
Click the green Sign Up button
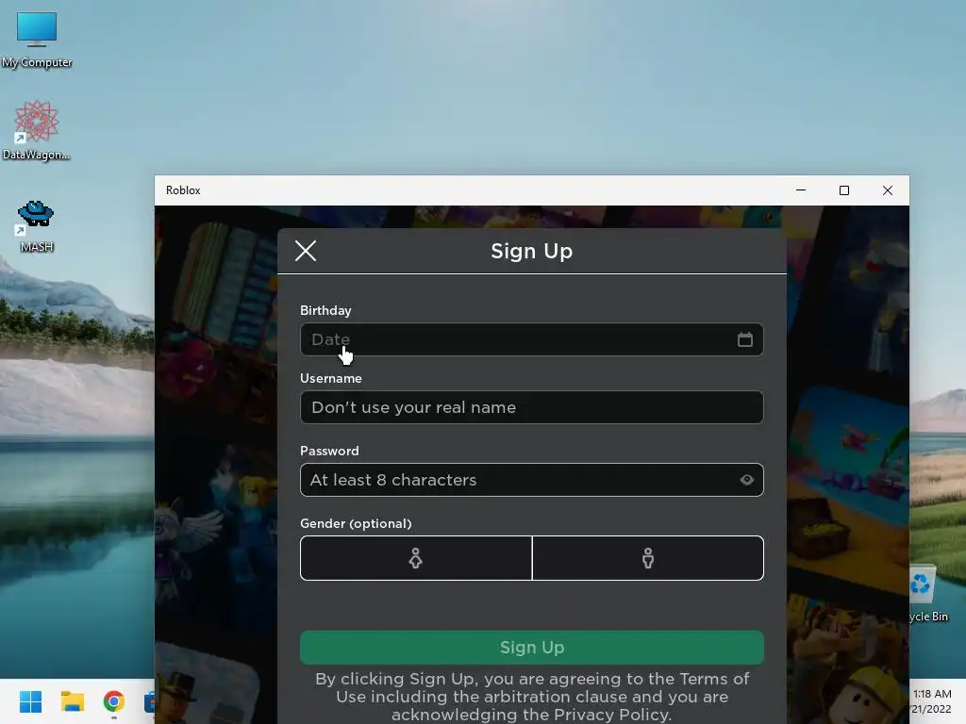(532, 647)
